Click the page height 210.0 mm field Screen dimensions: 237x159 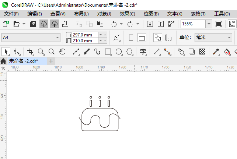[x=85, y=41]
